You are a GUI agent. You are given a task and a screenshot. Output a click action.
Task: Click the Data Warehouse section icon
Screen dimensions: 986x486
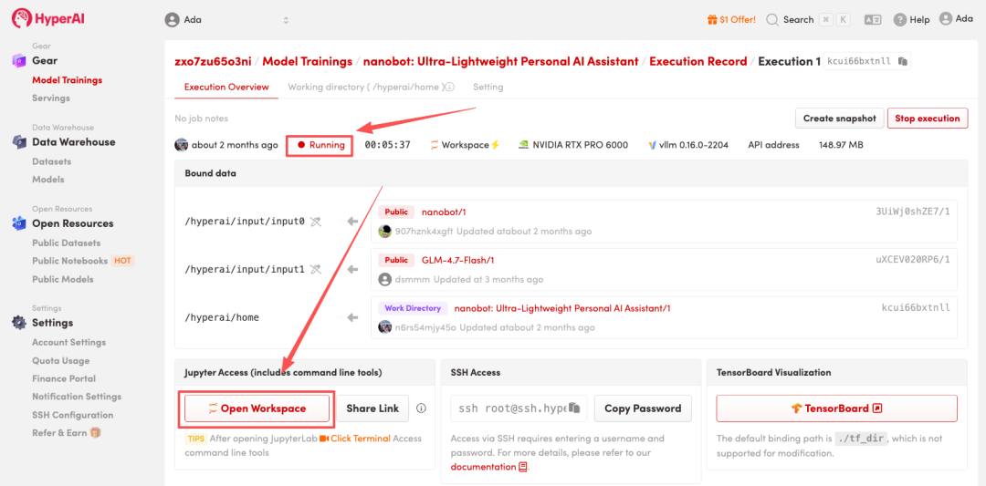pyautogui.click(x=19, y=142)
